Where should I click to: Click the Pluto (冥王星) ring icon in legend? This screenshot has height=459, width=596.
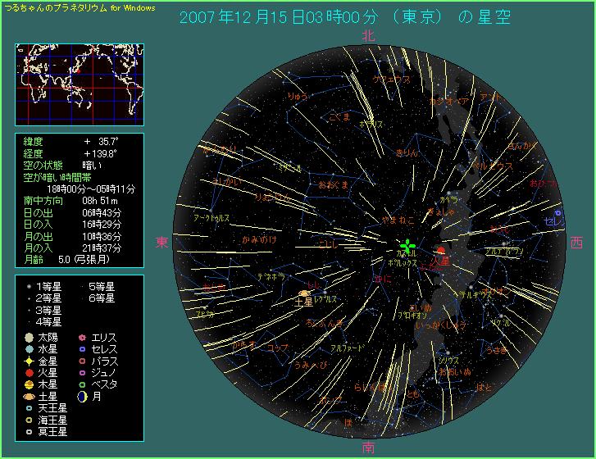[x=29, y=430]
